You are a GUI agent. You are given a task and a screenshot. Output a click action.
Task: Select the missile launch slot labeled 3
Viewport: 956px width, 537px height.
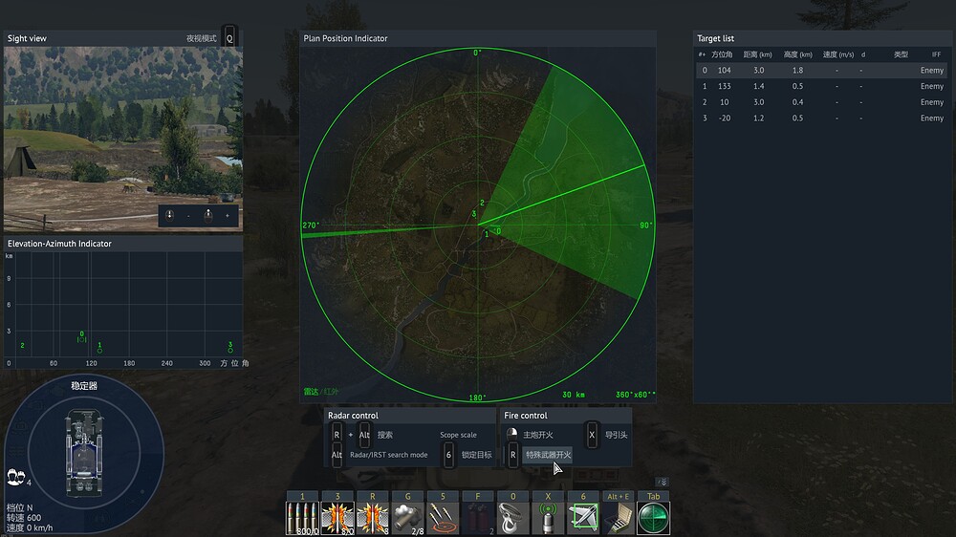coord(337,518)
